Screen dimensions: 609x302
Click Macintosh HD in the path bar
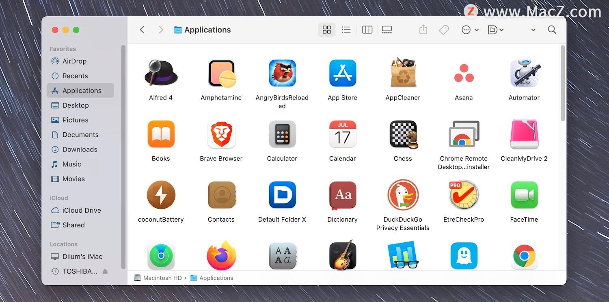point(158,278)
